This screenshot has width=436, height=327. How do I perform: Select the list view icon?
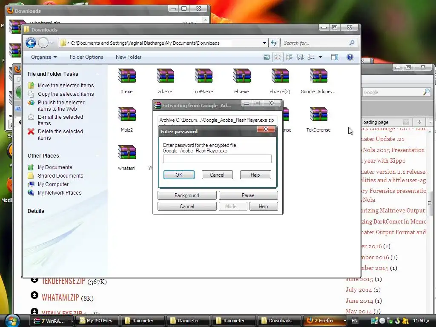coord(311,57)
